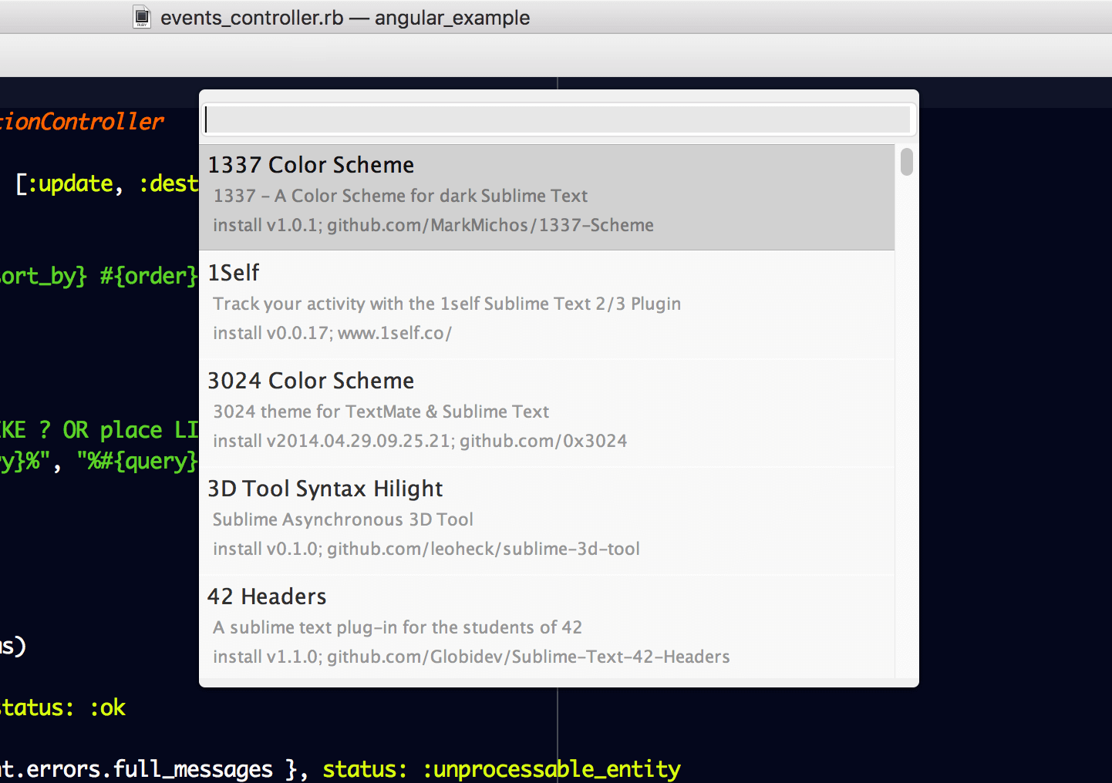Click the 'status: :ok' code in the editor
The image size is (1112, 783).
pos(62,707)
